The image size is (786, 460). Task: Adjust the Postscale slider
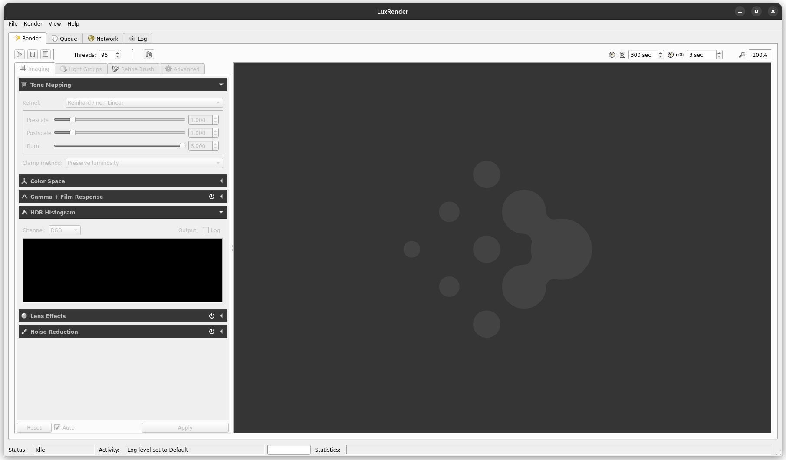click(x=73, y=133)
